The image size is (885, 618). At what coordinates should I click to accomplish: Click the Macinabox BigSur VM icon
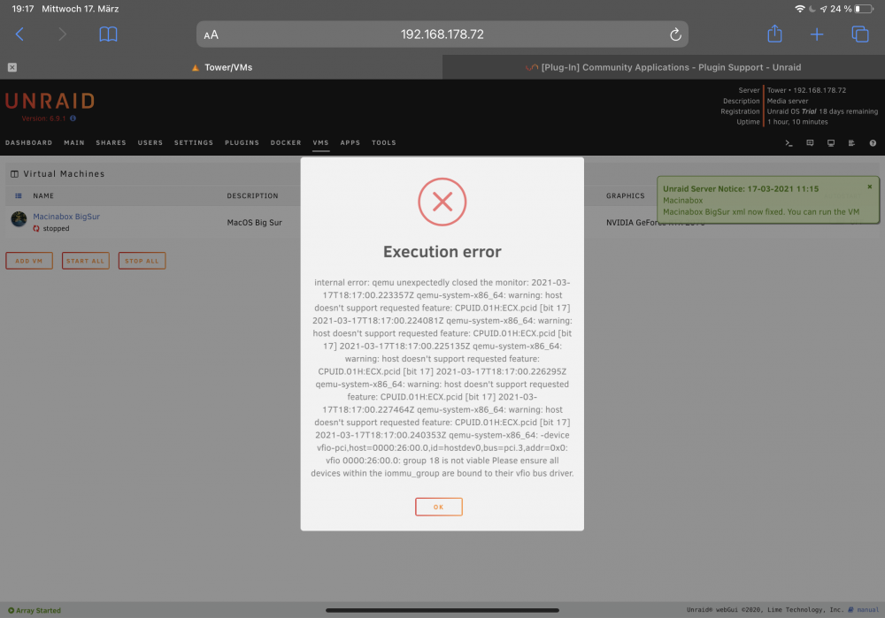(x=19, y=218)
